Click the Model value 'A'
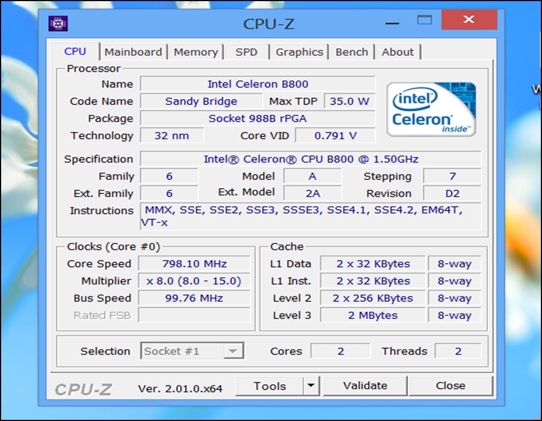This screenshot has height=421, width=542. (x=312, y=177)
